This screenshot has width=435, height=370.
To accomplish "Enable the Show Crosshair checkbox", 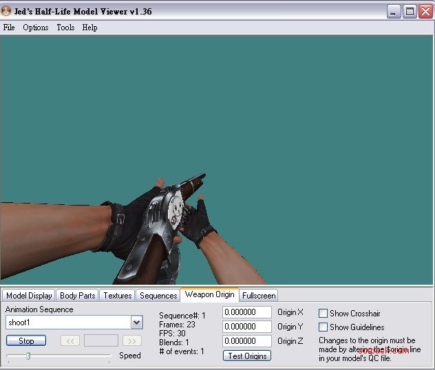I will pyautogui.click(x=323, y=314).
